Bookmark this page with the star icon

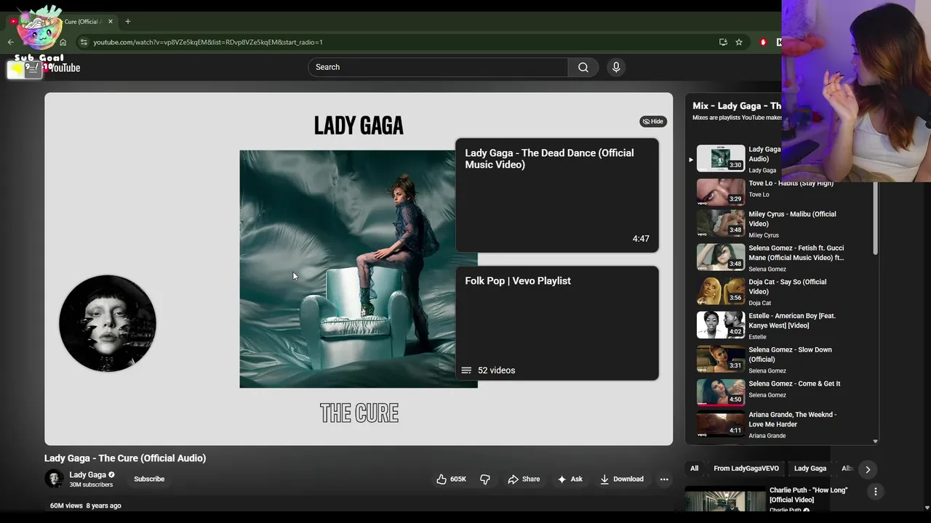(x=739, y=42)
